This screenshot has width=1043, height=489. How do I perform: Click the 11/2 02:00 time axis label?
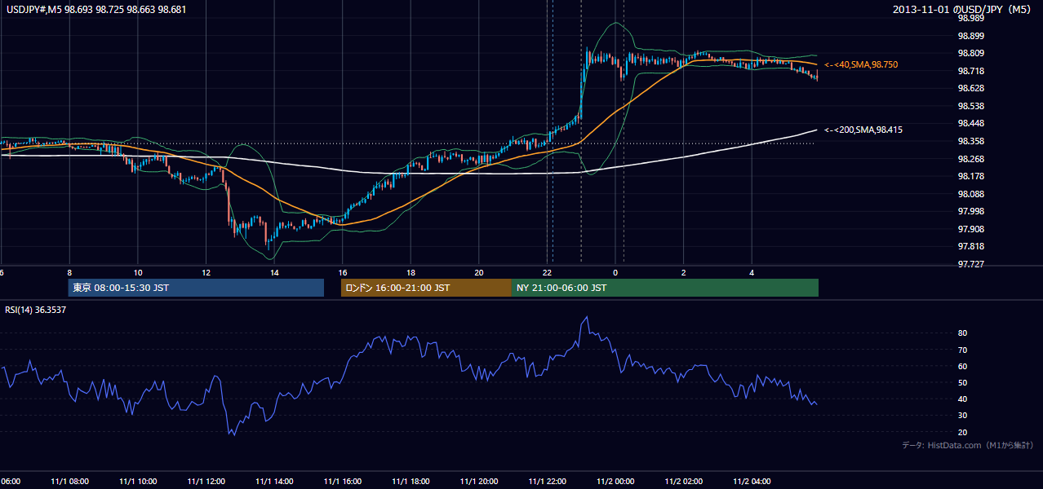pos(684,481)
